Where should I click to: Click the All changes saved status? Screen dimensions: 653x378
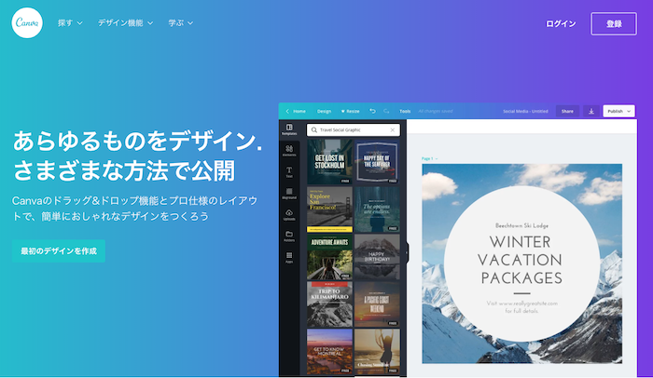click(x=436, y=112)
